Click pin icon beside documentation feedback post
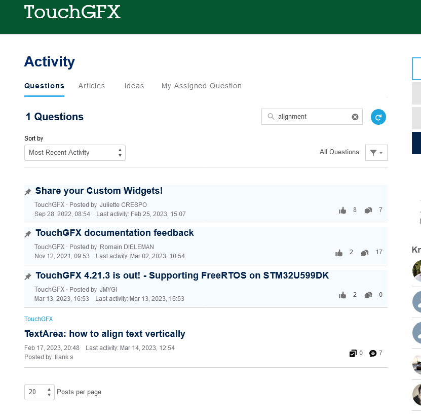Image resolution: width=421 pixels, height=417 pixels. pyautogui.click(x=28, y=234)
